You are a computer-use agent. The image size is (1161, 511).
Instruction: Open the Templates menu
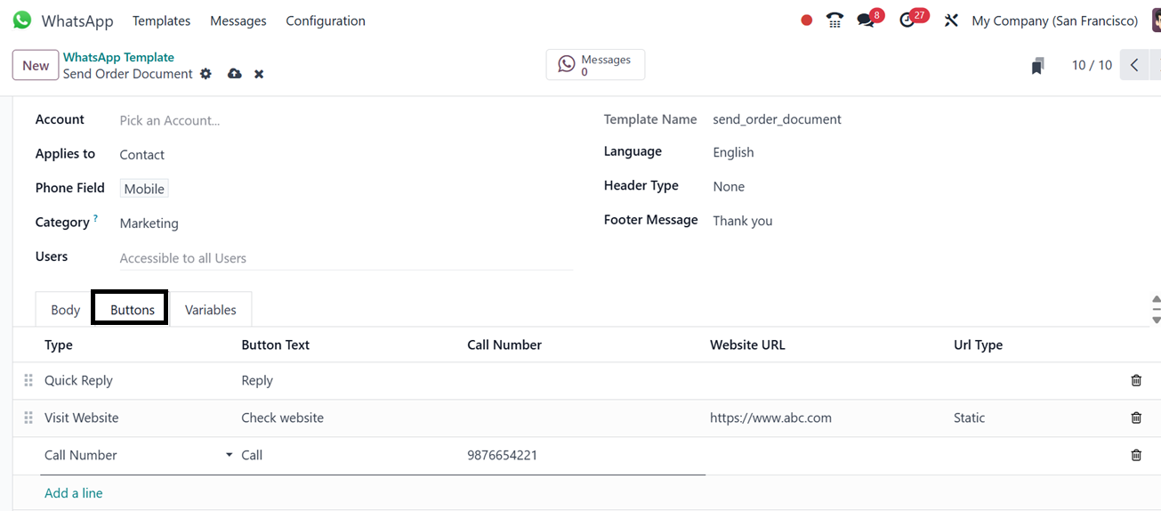[x=161, y=20]
